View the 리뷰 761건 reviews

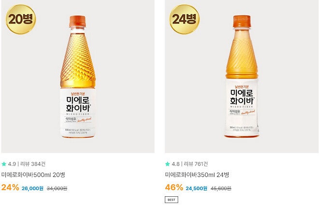(196, 164)
